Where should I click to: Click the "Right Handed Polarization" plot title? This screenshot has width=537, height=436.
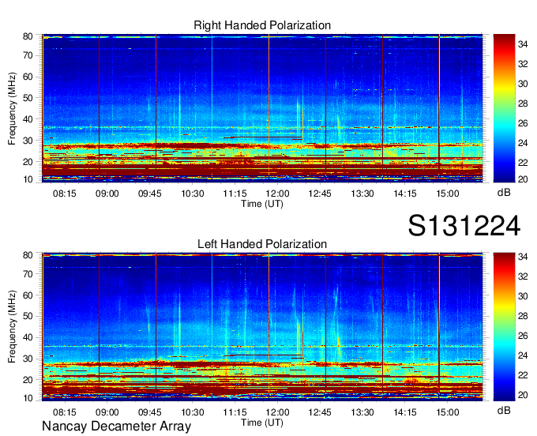click(262, 25)
